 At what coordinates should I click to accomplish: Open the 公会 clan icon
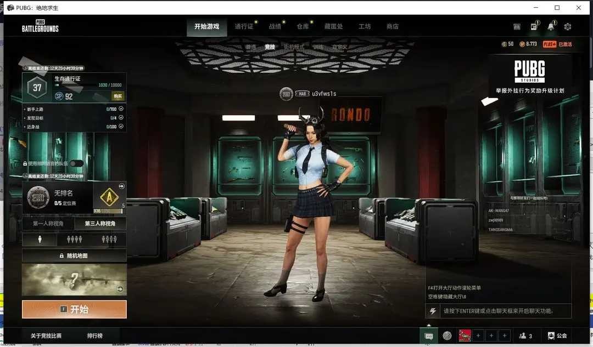(x=557, y=335)
